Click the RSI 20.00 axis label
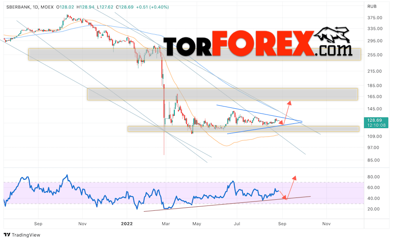 (373, 209)
